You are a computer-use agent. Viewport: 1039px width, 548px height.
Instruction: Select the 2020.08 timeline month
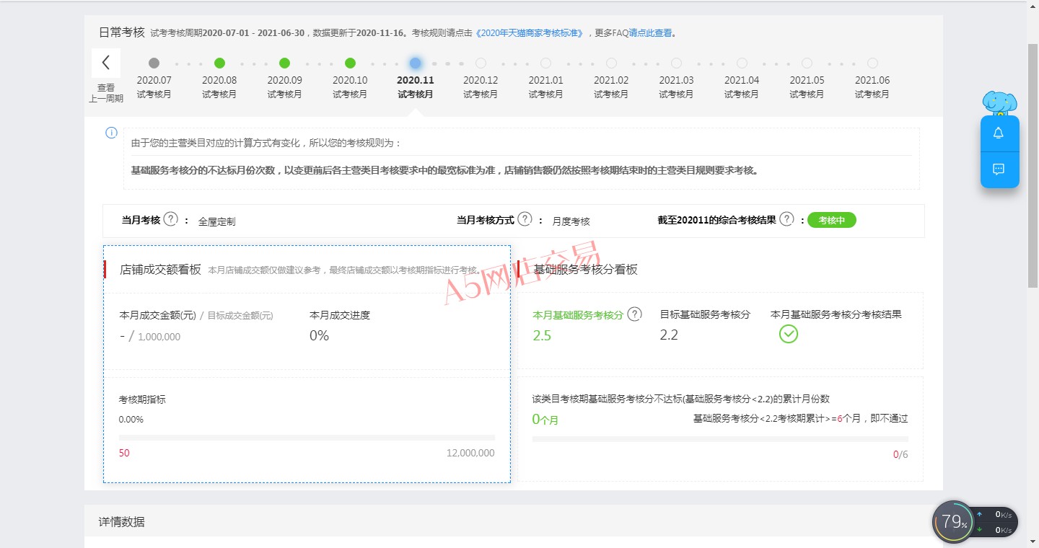coord(219,63)
